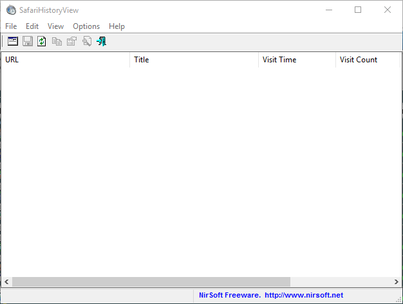
Task: Click the horizontal scrollbar right arrow
Action: pyautogui.click(x=397, y=282)
